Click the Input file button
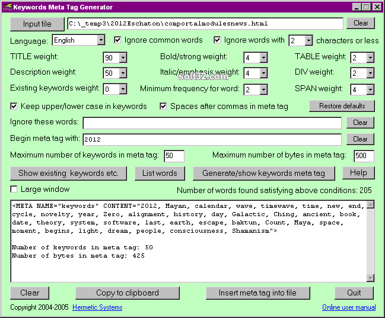The width and height of the screenshot is (385, 318). [37, 24]
